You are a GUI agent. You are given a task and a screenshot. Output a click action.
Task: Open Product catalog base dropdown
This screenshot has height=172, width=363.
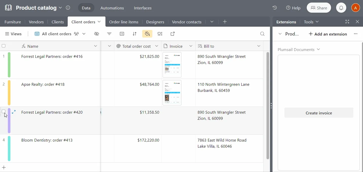pyautogui.click(x=60, y=8)
